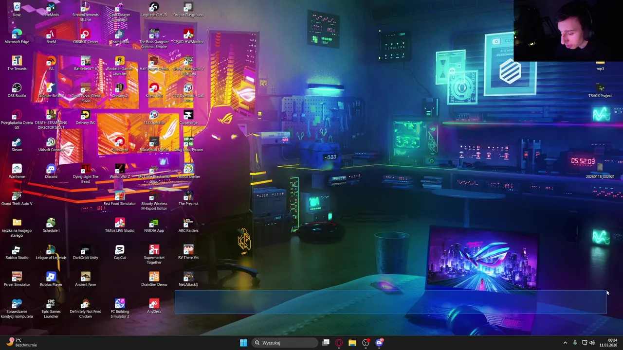Select the Riot Client shortcut
This screenshot has height=350, width=623.
pos(120,144)
